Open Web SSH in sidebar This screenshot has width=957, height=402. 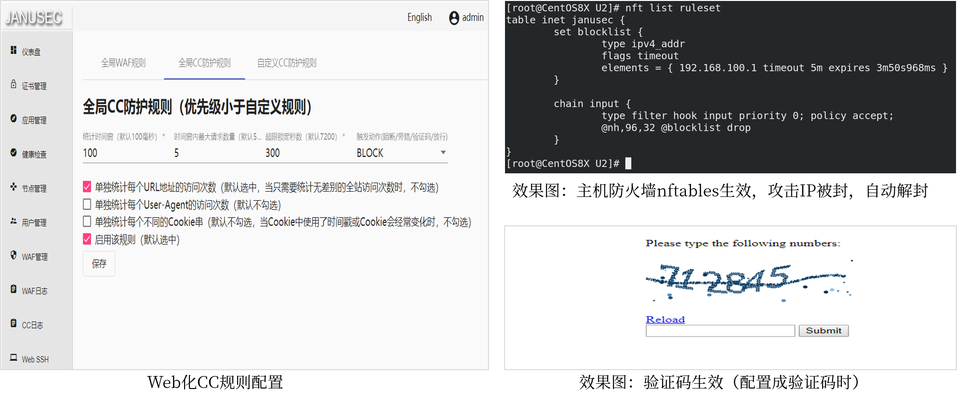coord(35,360)
